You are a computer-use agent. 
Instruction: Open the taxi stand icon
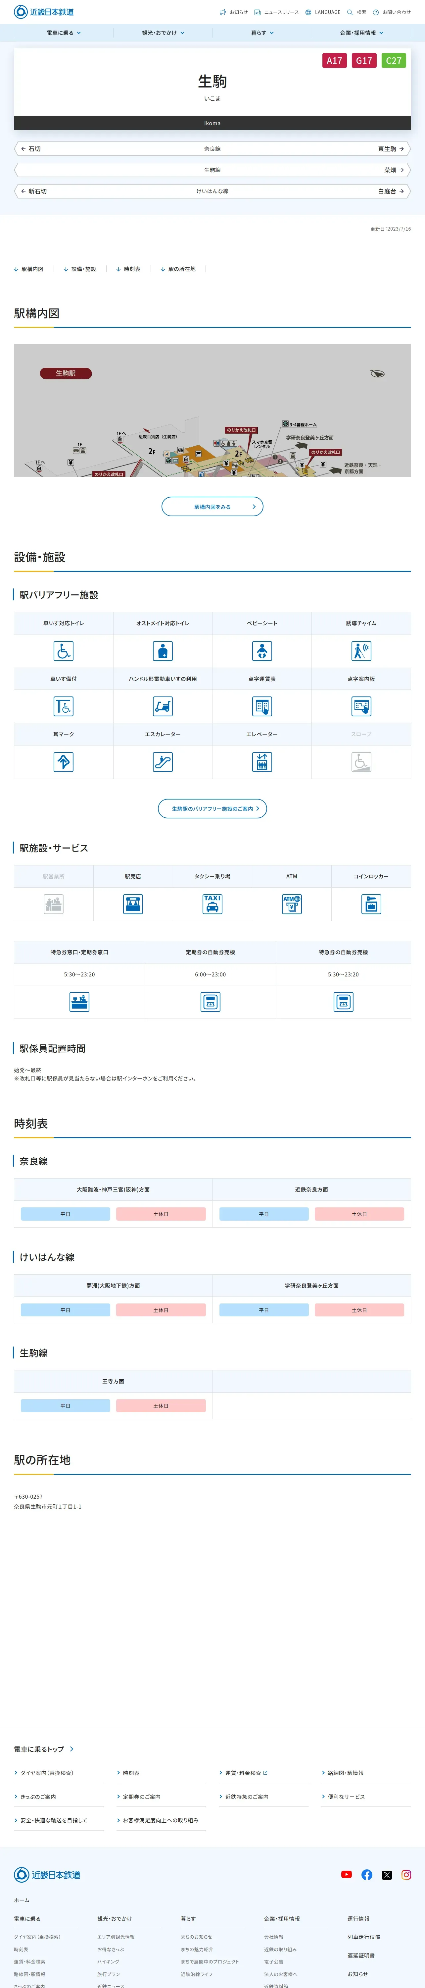[x=212, y=904]
